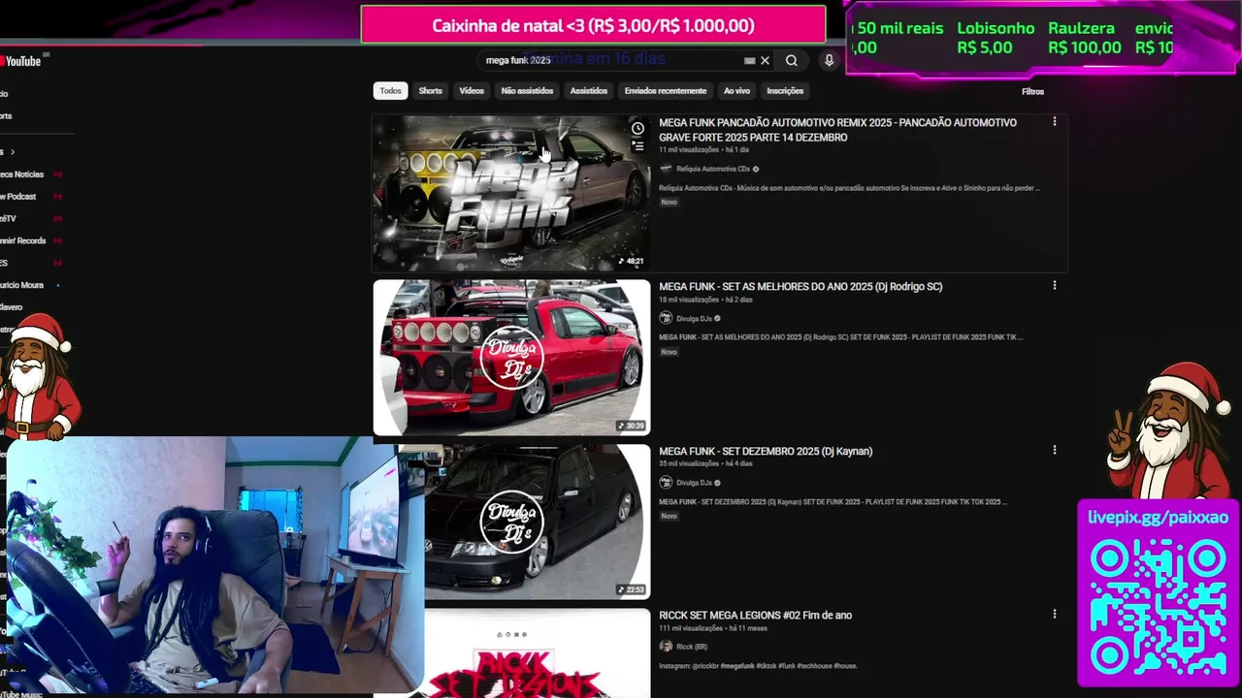Select the Assistidos filter chip
This screenshot has height=698, width=1242.
click(589, 91)
